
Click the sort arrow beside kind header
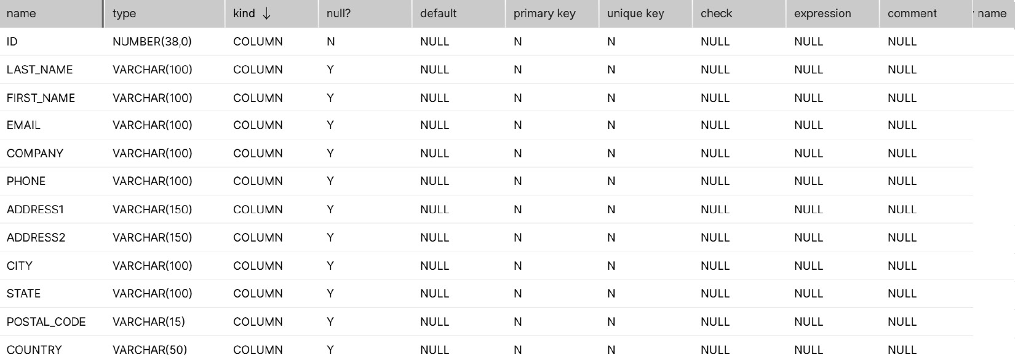click(266, 14)
